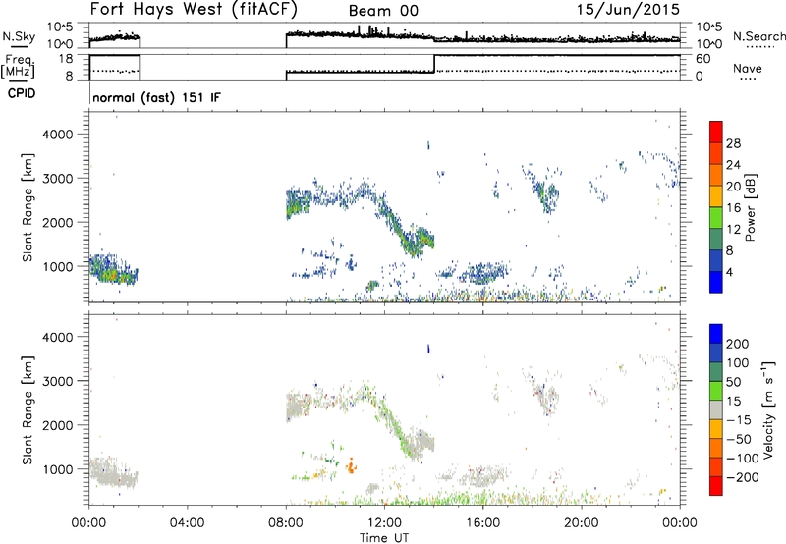Click 'normal (fast) 151 IF' text
Viewport: 786px width, 544px height.
click(x=156, y=97)
